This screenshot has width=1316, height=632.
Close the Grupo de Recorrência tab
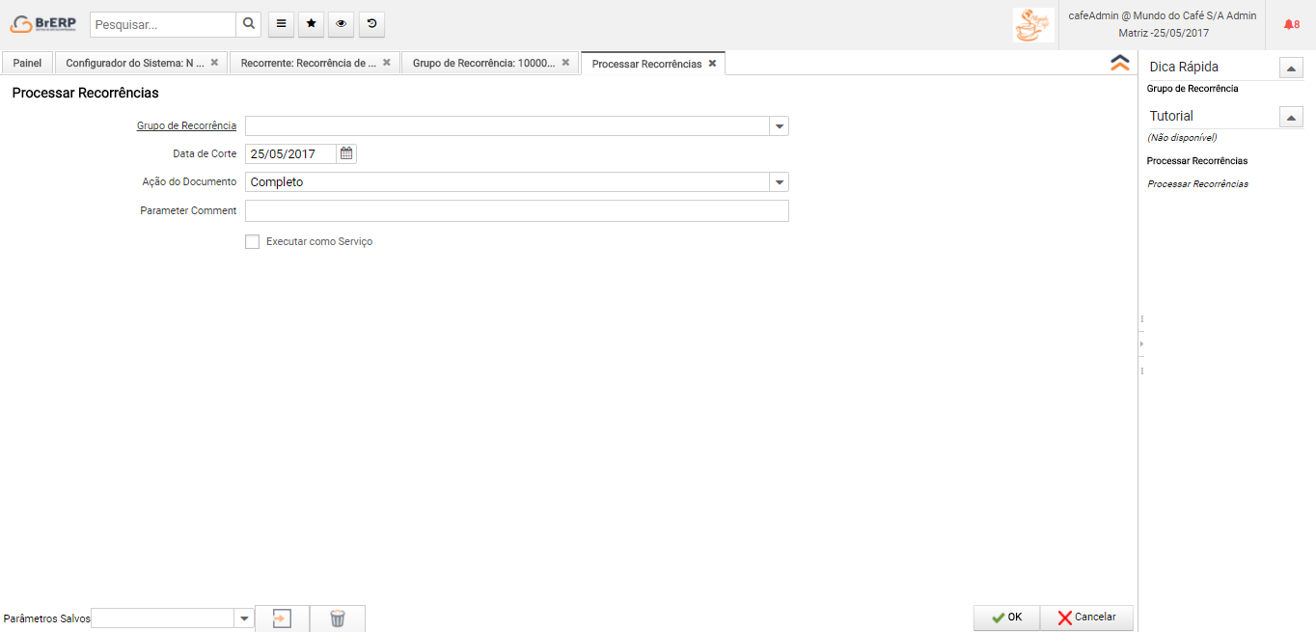[x=565, y=63]
